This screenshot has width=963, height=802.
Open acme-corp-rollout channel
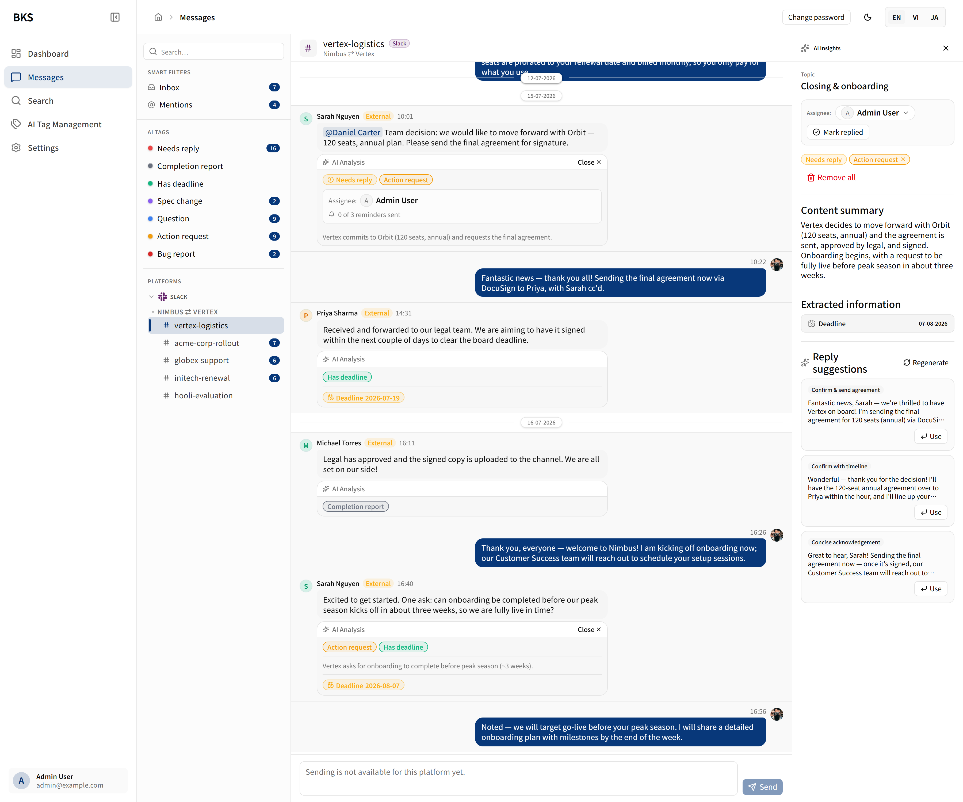(216, 343)
